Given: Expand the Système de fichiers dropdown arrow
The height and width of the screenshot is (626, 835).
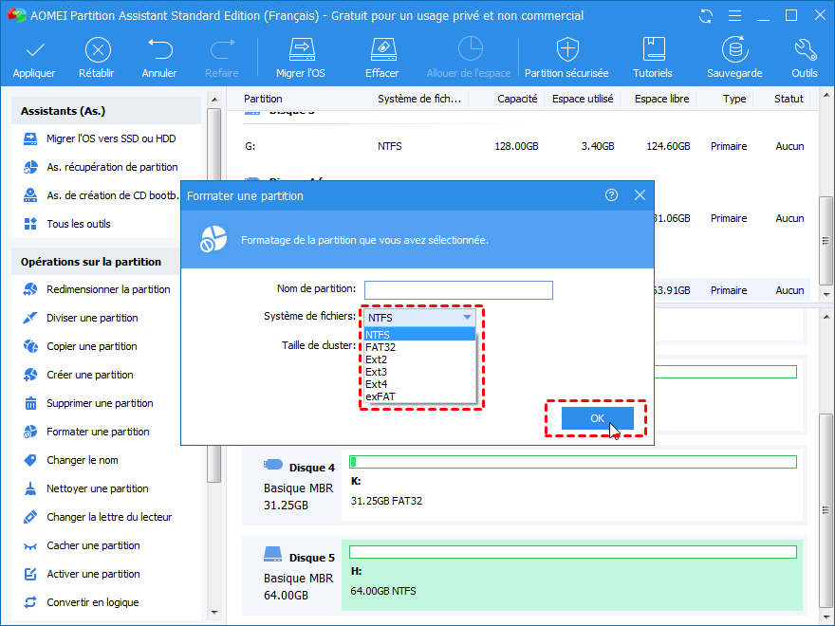Looking at the screenshot, I should coord(467,318).
